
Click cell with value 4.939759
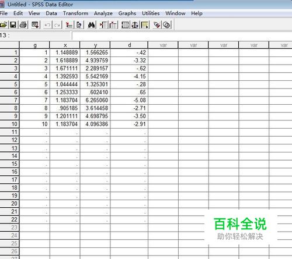[95, 61]
